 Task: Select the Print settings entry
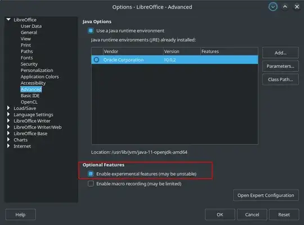point(26,45)
